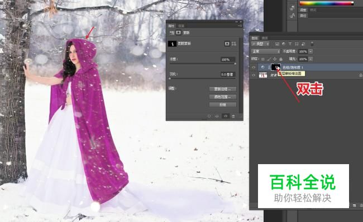Click the mask link icon on Hue/Saturation layer
This screenshot has height=222, width=363.
pyautogui.click(x=269, y=67)
